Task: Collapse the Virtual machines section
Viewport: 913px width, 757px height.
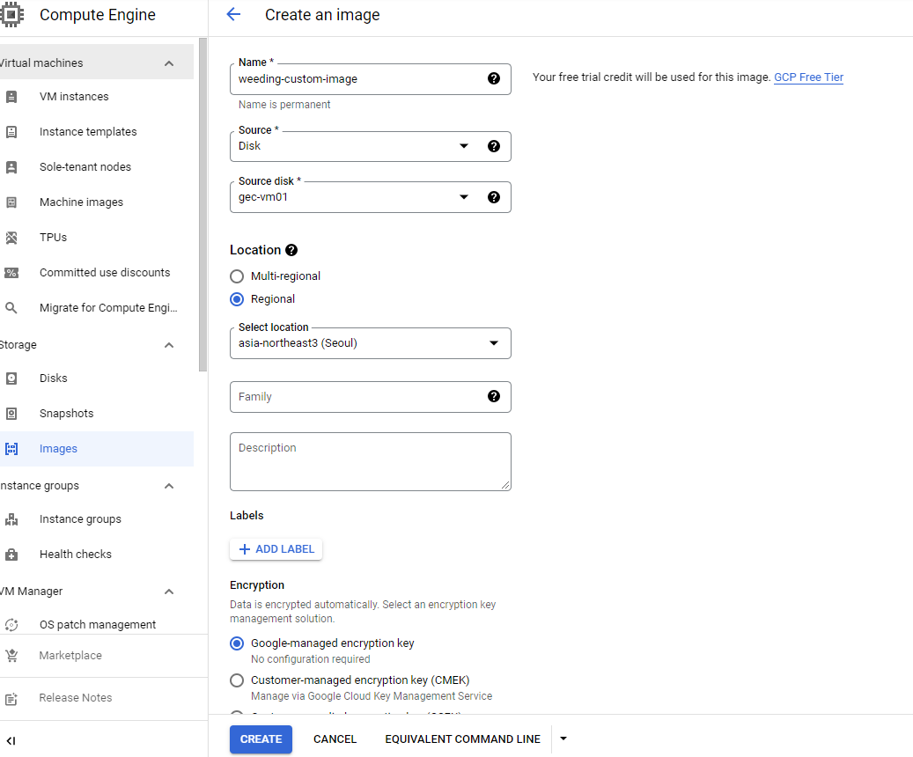Action: click(x=169, y=63)
